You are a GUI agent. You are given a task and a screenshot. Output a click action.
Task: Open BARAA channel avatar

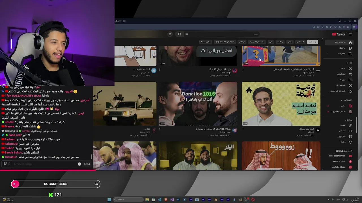[235, 70]
